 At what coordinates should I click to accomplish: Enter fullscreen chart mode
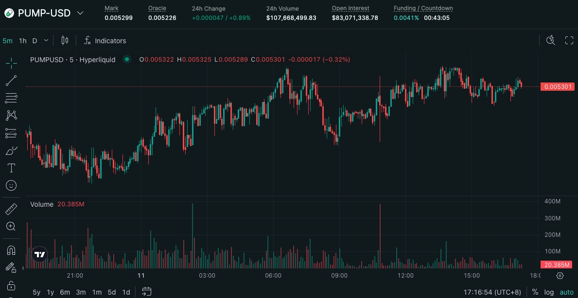tap(569, 40)
